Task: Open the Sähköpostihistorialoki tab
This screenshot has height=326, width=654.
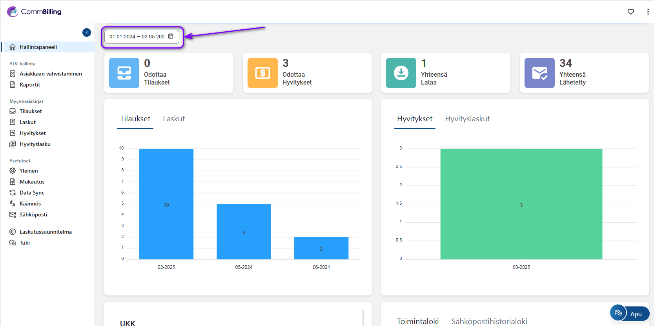Action: pyautogui.click(x=489, y=321)
